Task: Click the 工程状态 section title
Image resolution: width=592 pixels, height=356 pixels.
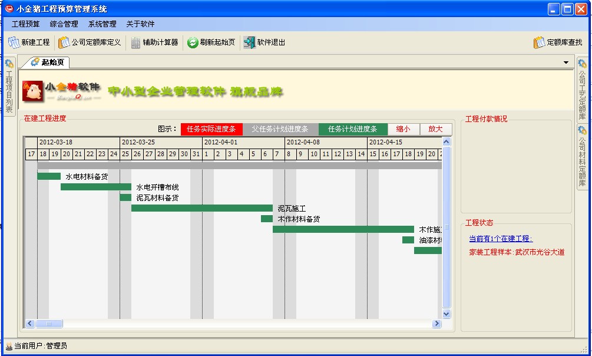Action: coord(479,223)
